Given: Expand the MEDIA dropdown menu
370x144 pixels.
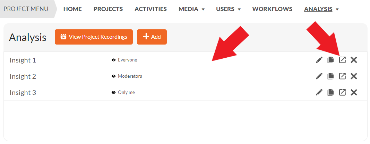Looking at the screenshot, I should click(191, 9).
